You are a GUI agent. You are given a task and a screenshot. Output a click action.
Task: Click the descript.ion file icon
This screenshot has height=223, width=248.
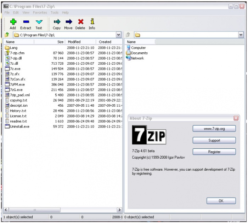(7, 105)
